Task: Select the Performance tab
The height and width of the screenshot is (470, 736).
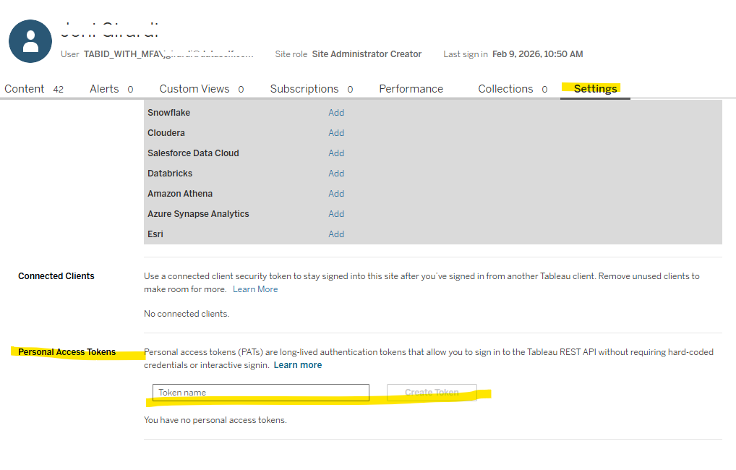Action: (x=411, y=89)
